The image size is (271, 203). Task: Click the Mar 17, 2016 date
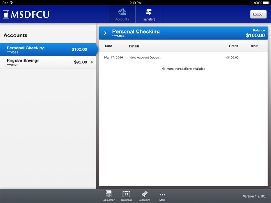[x=113, y=58]
